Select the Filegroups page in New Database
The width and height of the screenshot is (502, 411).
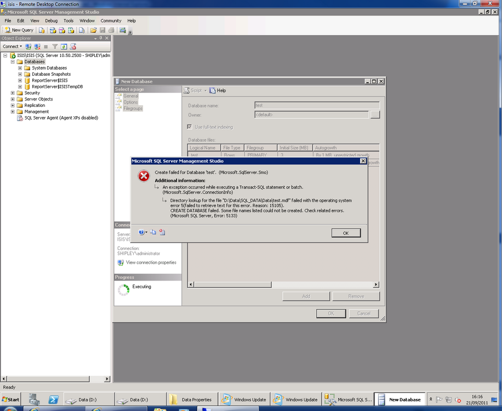click(133, 109)
